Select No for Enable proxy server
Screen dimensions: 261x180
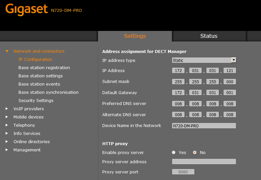click(x=195, y=152)
